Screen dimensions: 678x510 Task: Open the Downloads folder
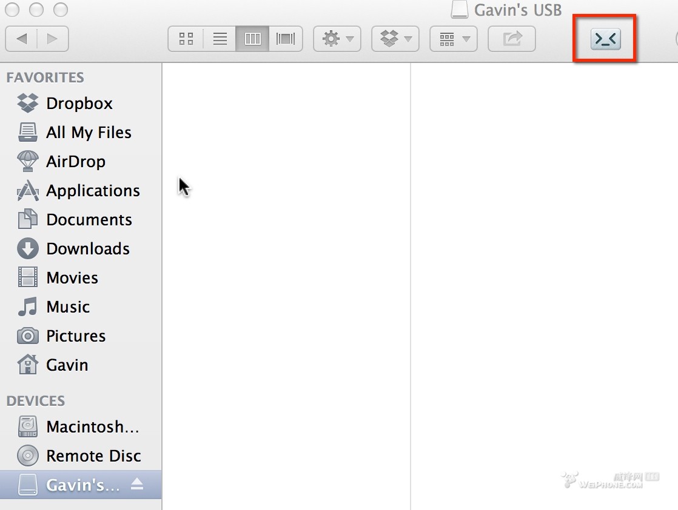click(81, 248)
